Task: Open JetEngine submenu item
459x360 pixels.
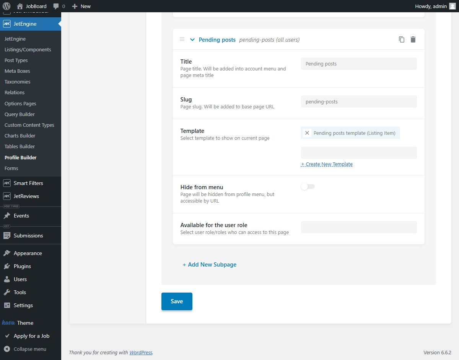Action: coord(15,39)
